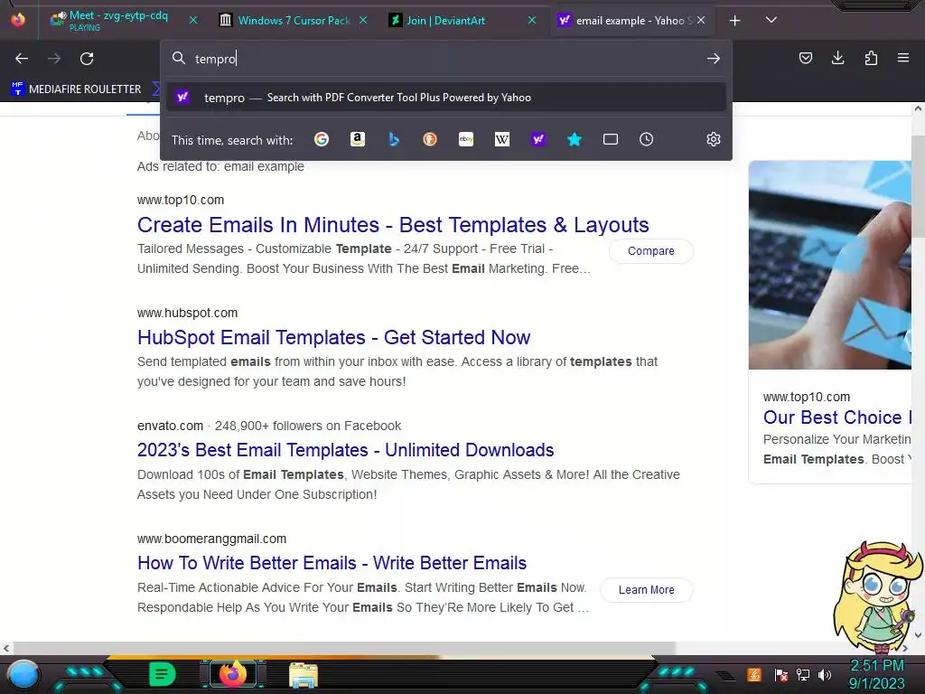Open a new tab with the plus button
The height and width of the screenshot is (694, 925).
pyautogui.click(x=734, y=21)
